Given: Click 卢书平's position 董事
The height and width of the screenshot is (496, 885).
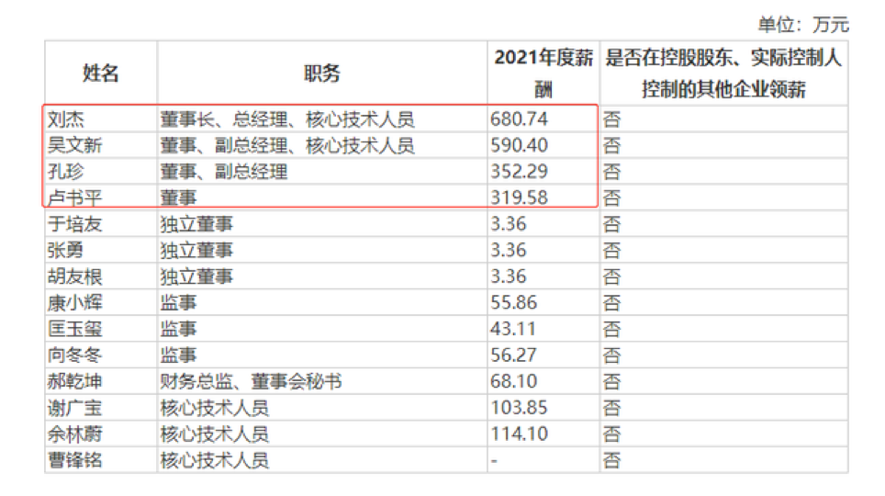Looking at the screenshot, I should coord(178,197).
